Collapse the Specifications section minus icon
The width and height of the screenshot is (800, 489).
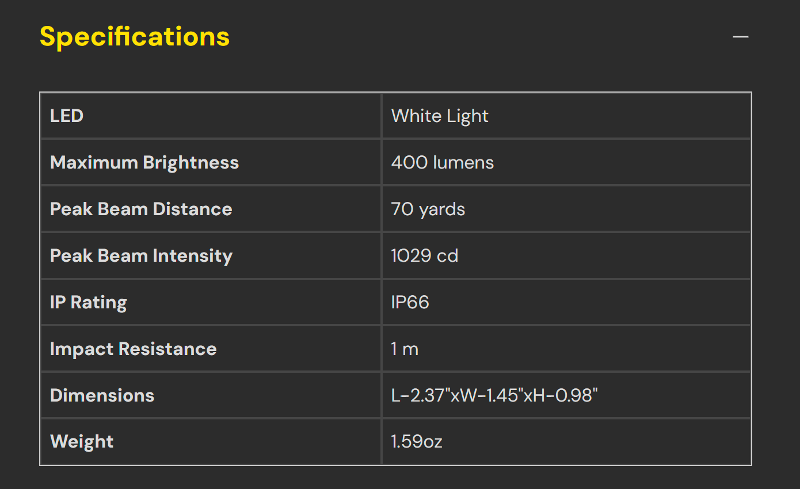tap(740, 37)
